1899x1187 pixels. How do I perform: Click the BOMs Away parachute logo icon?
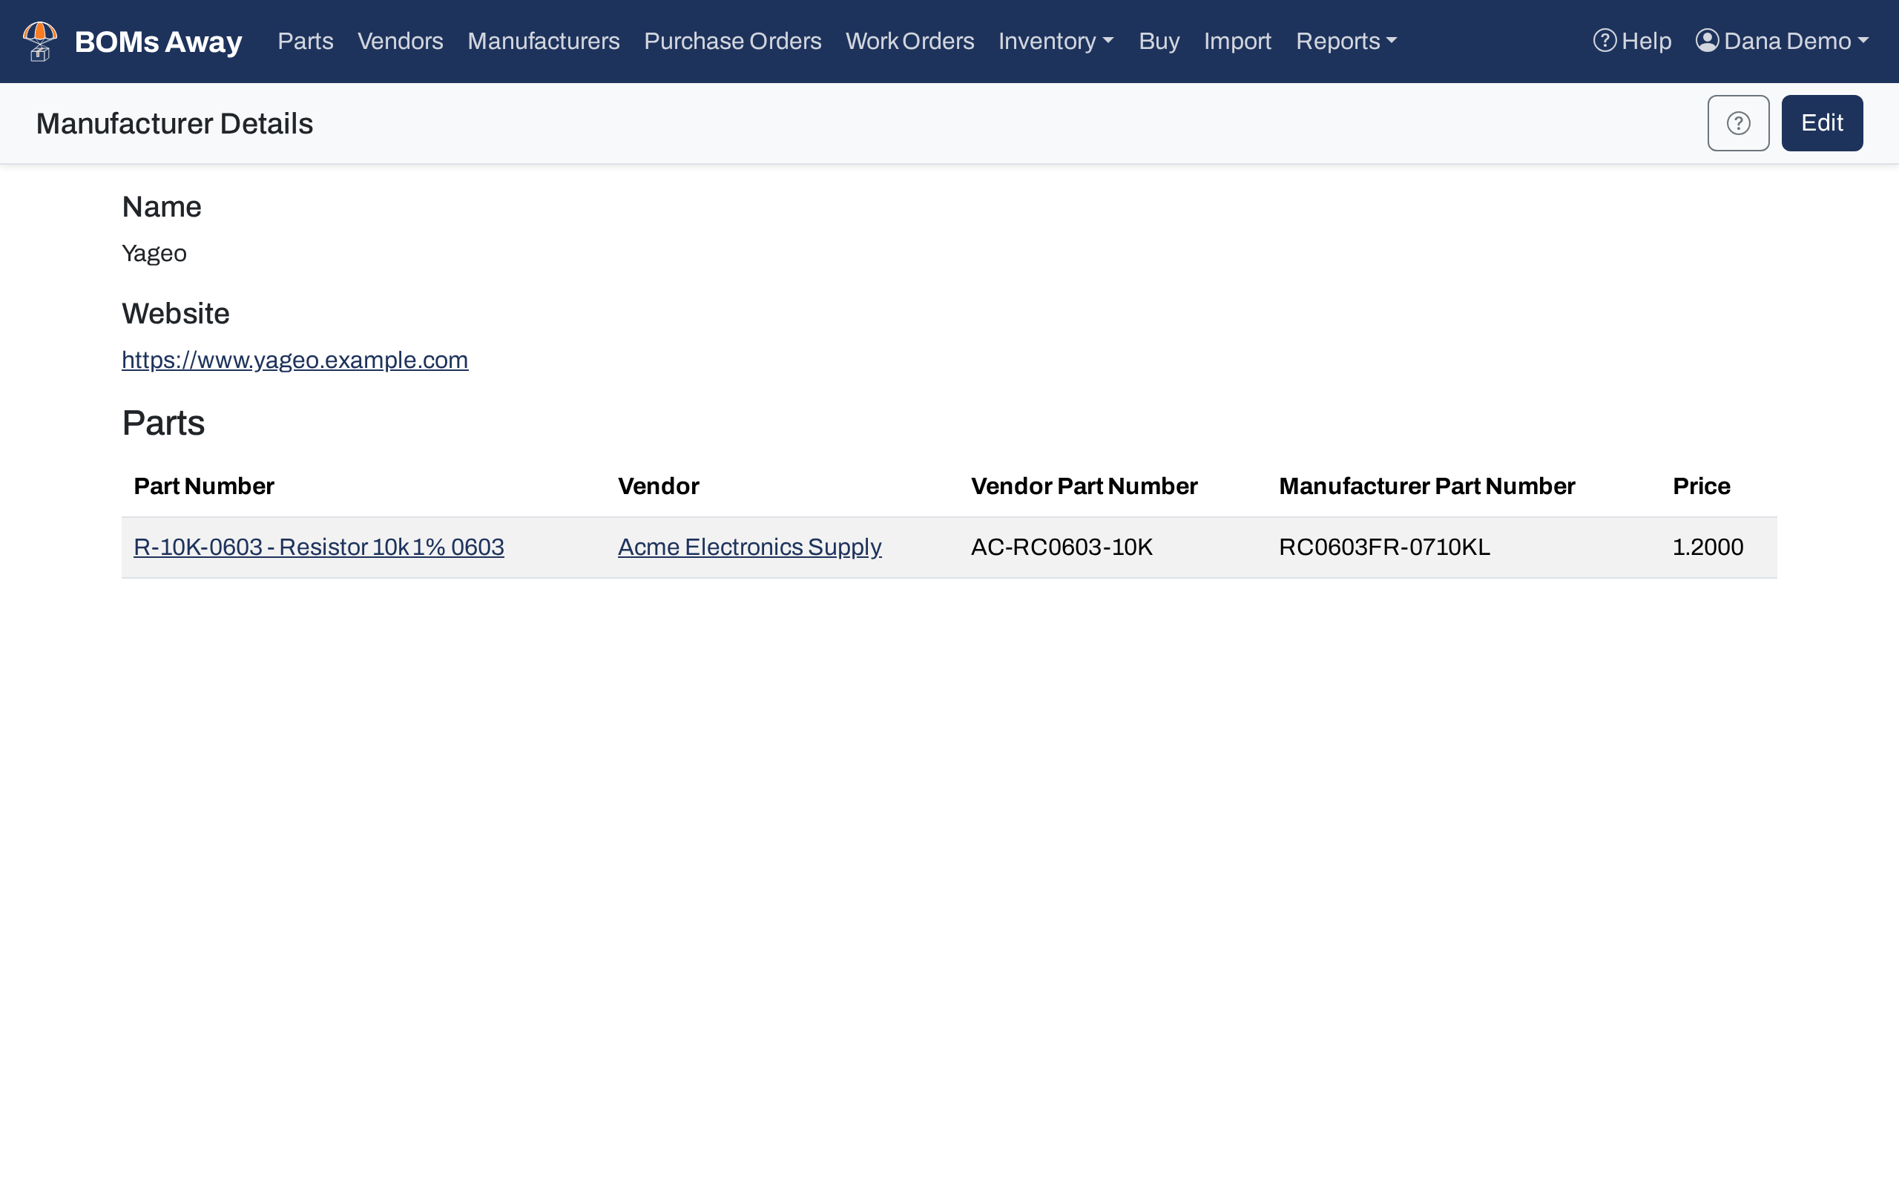[x=40, y=41]
